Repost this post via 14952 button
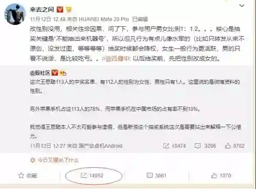The width and height of the screenshot is (256, 189). point(92,176)
